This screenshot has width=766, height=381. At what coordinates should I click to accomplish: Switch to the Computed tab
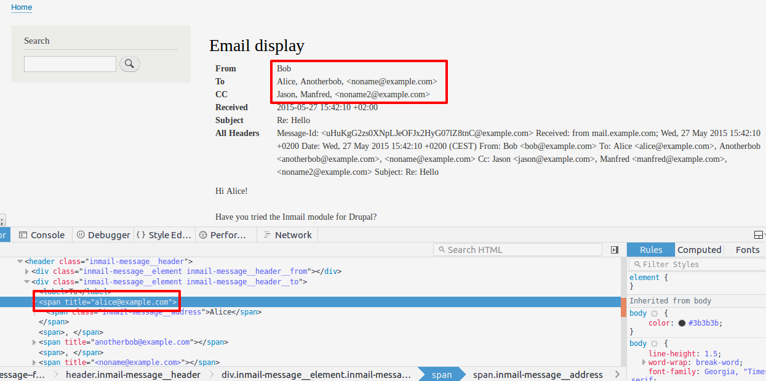click(699, 249)
